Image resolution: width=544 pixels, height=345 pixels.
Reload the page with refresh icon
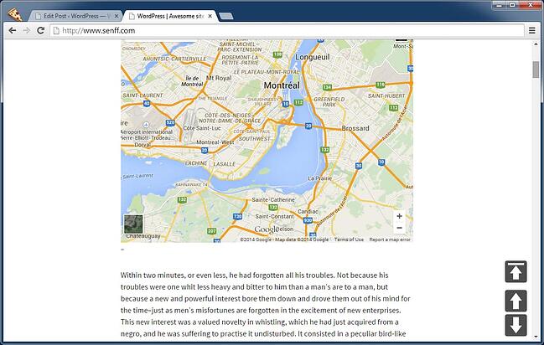40,30
